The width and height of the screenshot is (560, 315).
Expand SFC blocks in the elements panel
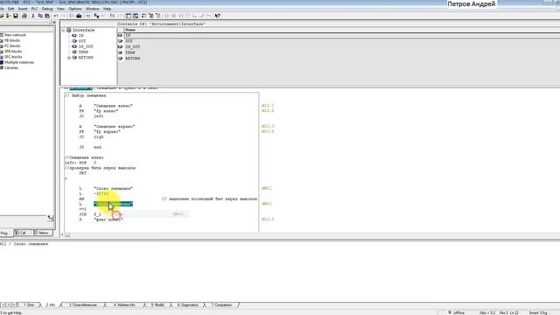tap(13, 57)
